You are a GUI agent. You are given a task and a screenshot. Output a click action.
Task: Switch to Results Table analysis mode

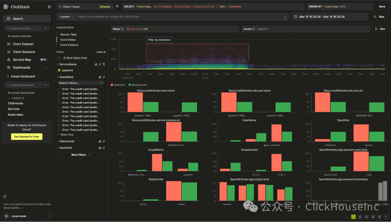(x=68, y=34)
